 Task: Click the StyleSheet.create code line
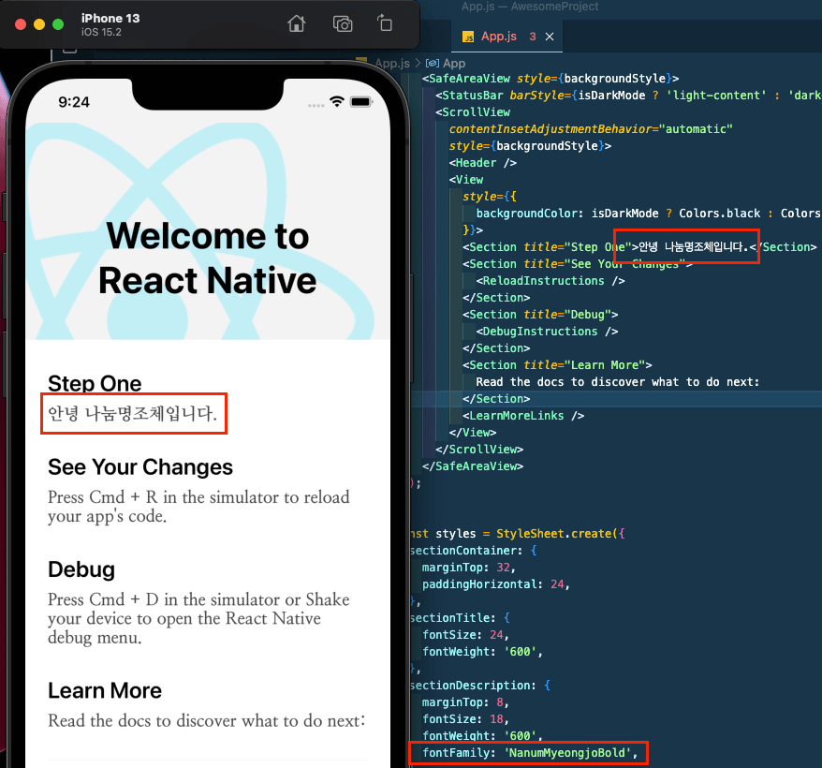point(518,534)
